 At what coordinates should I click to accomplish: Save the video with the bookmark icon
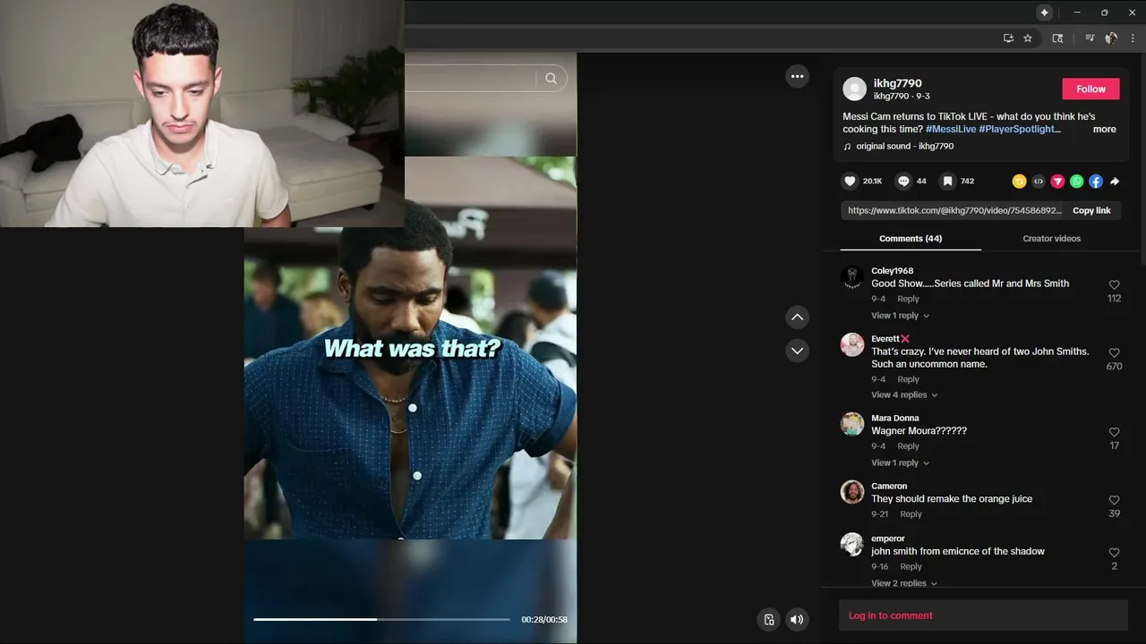tap(947, 181)
